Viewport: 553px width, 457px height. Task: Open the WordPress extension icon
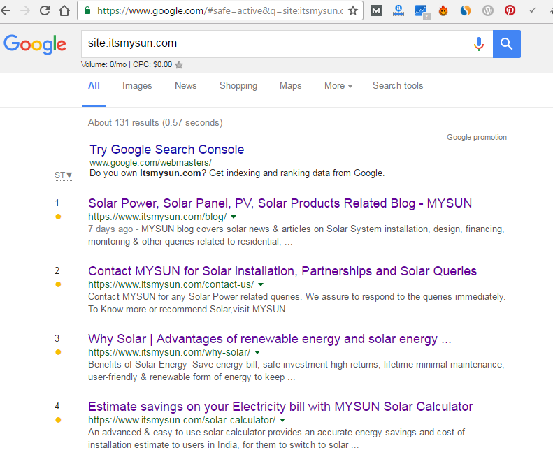(x=488, y=11)
